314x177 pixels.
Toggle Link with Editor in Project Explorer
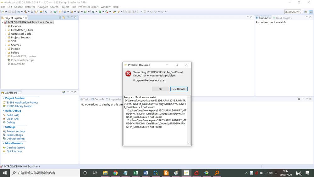[x=64, y=18]
